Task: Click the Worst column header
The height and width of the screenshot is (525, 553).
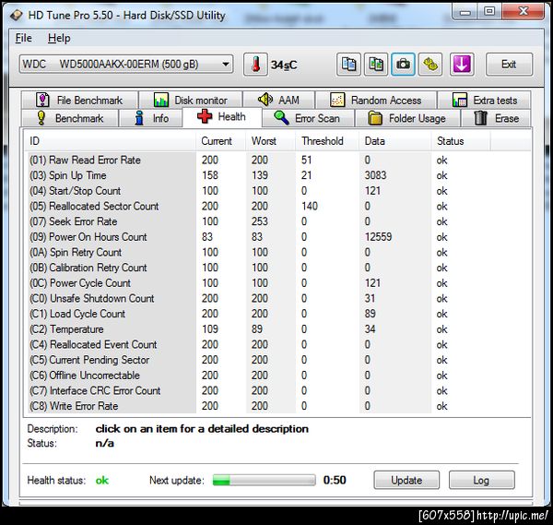Action: click(270, 141)
